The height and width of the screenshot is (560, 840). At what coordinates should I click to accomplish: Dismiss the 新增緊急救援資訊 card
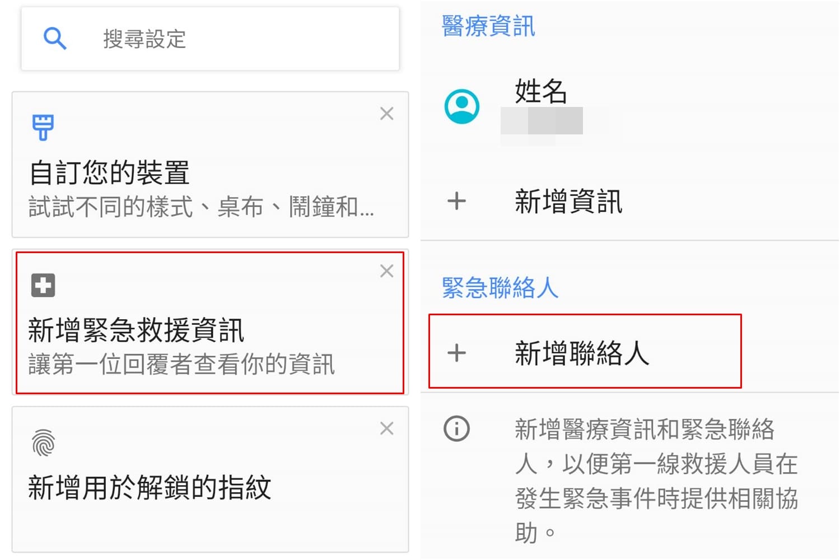tap(386, 271)
